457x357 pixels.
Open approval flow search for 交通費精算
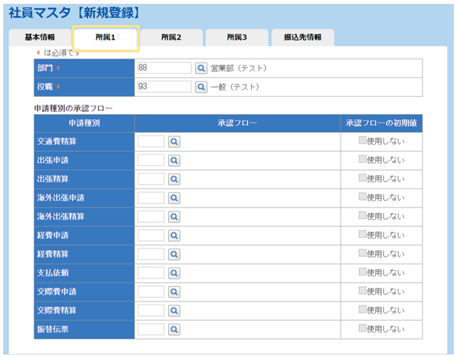pos(174,142)
